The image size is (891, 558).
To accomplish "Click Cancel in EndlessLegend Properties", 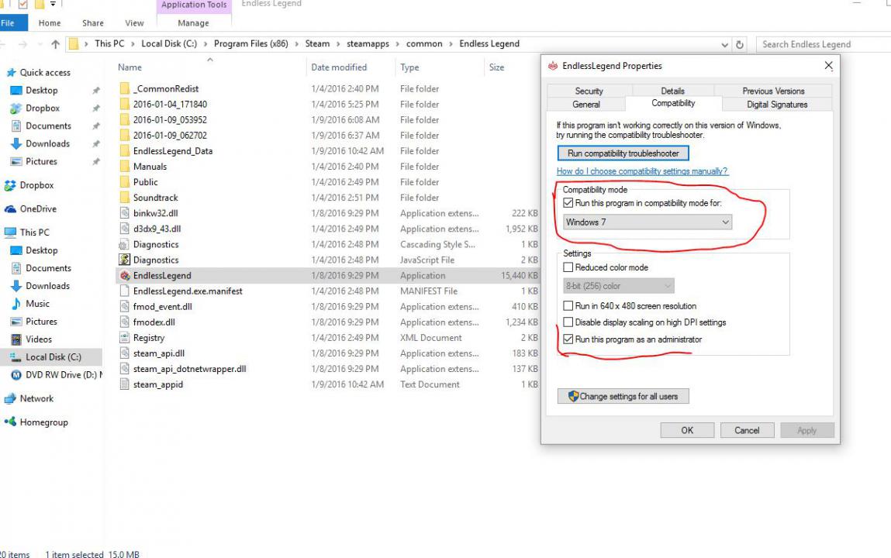I will pos(747,430).
